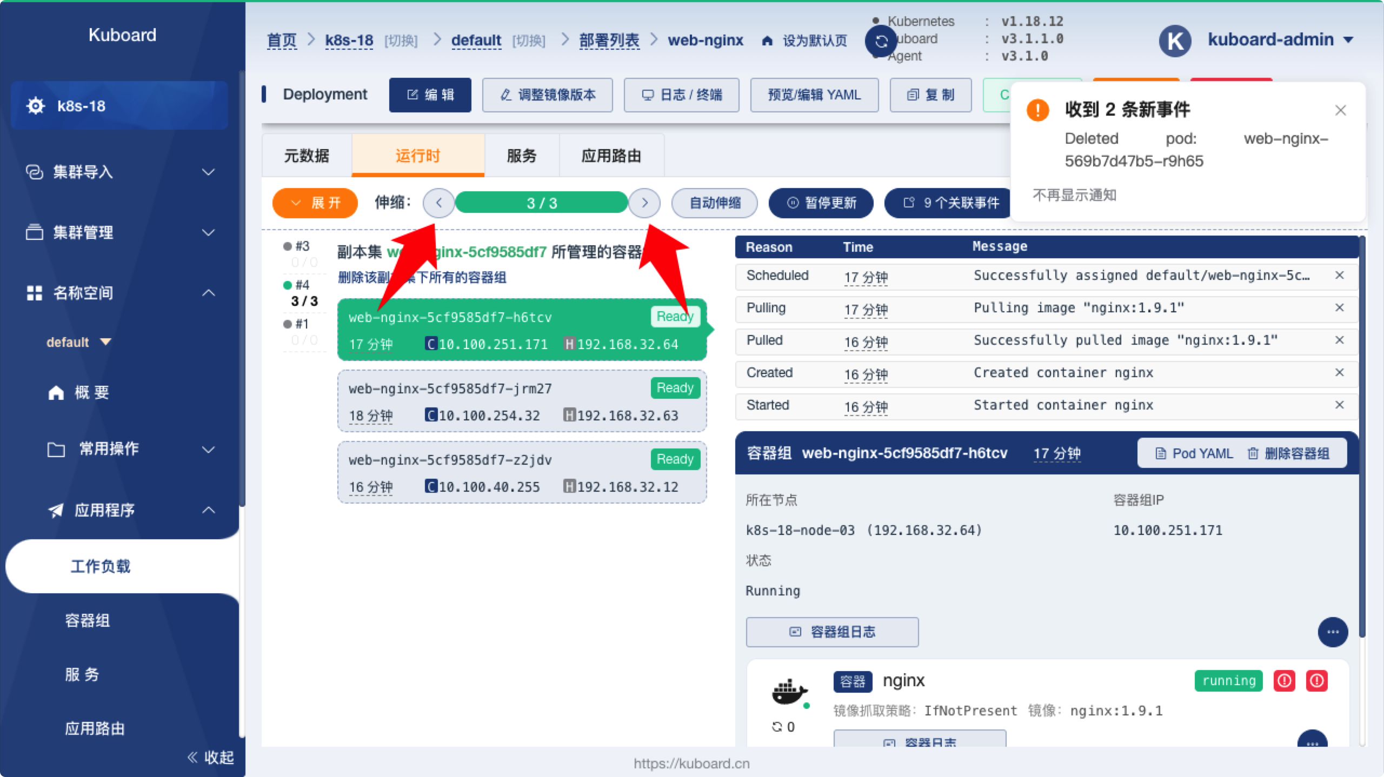Open k8s-18 breadcrumb link

point(349,41)
